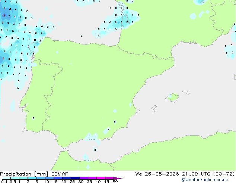Click the 2–5 mm legend swatch
The width and height of the screenshot is (236, 183).
32,178
